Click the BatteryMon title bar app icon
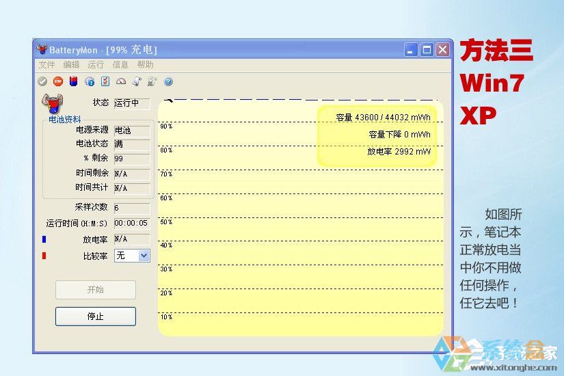The width and height of the screenshot is (564, 376). (42, 49)
